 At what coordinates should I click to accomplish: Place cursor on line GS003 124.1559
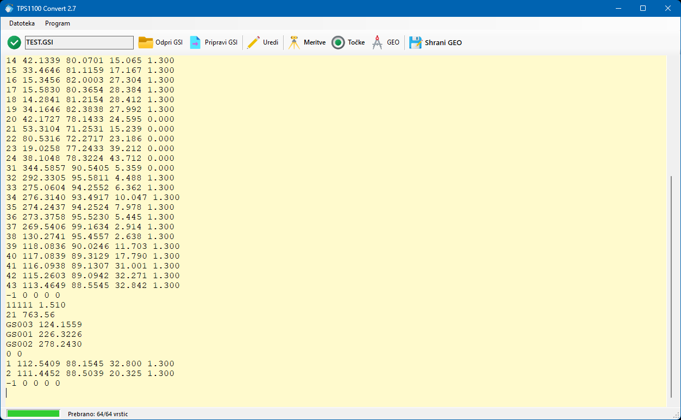pyautogui.click(x=44, y=324)
